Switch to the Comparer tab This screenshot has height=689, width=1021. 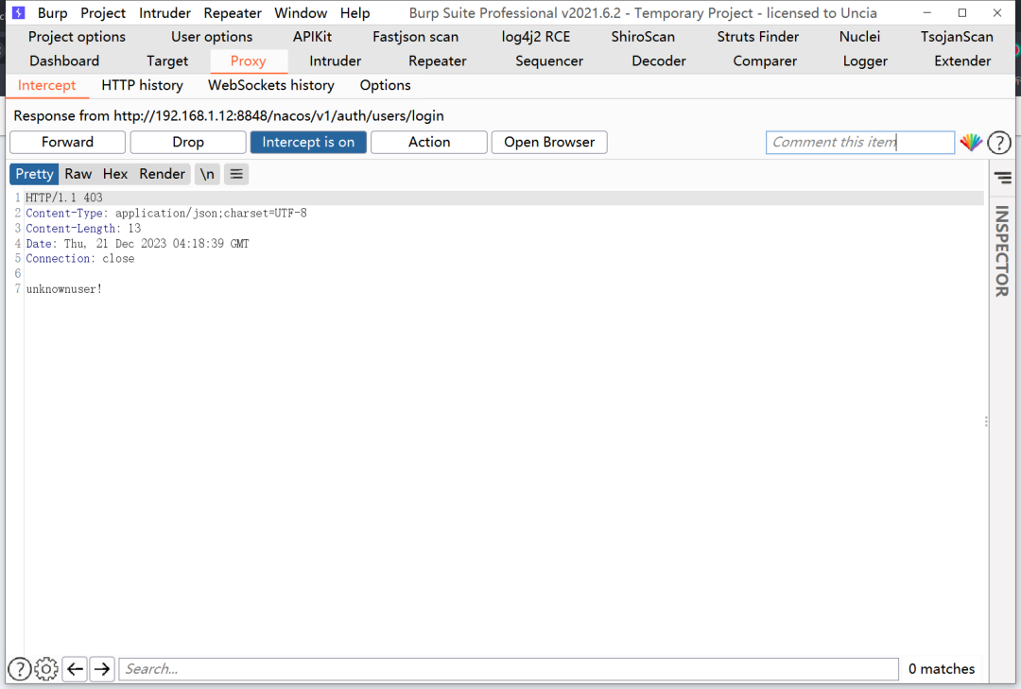[x=765, y=61]
